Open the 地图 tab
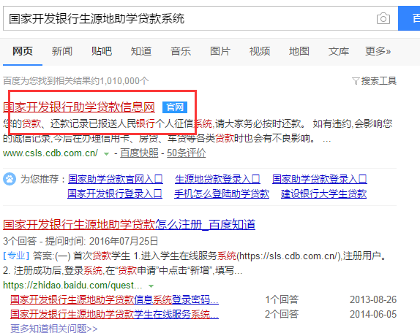 coord(299,51)
